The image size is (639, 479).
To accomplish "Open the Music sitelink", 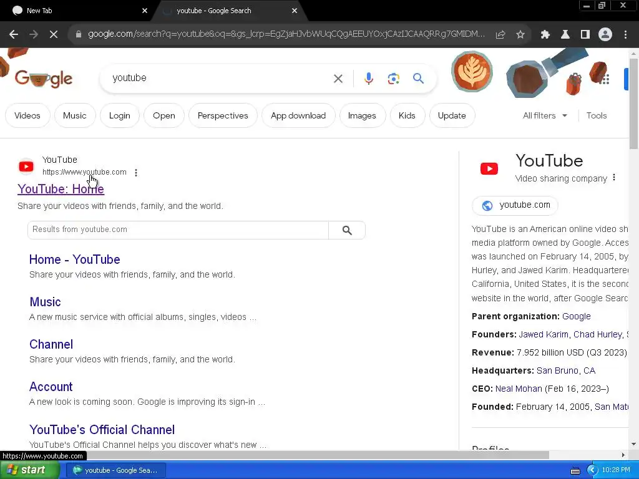I will click(45, 302).
